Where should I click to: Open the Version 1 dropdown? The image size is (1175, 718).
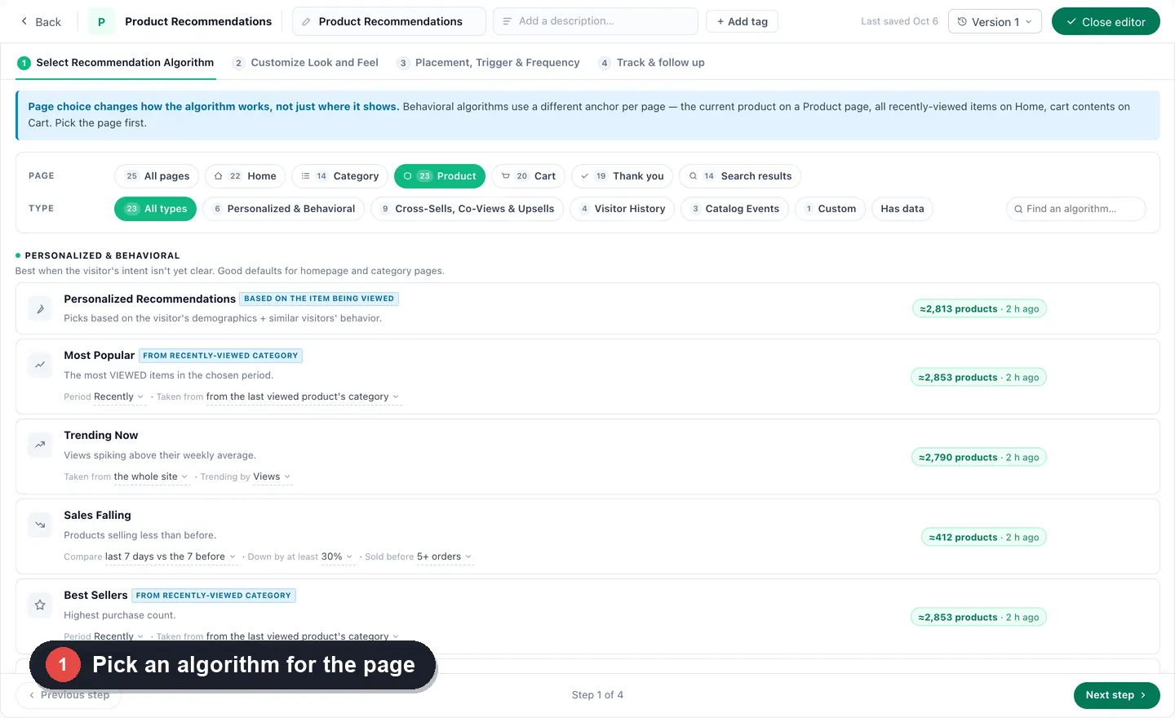(x=995, y=22)
